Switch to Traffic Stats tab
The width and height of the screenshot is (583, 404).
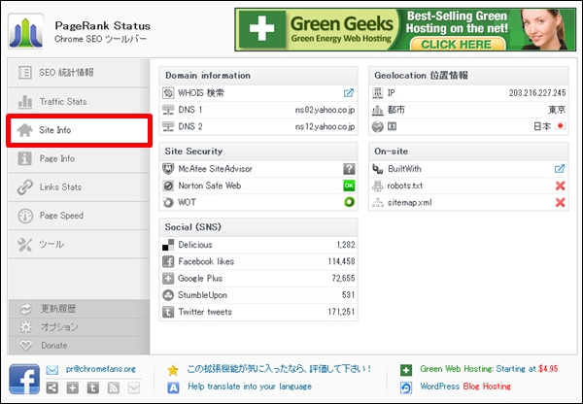(x=79, y=101)
